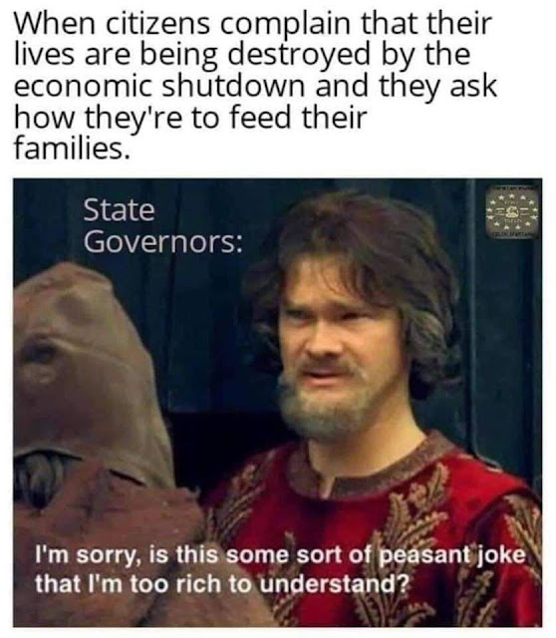This screenshot has width=556, height=638.
Task: Click the caption line 'how they're to feed their'
Action: 190,118
